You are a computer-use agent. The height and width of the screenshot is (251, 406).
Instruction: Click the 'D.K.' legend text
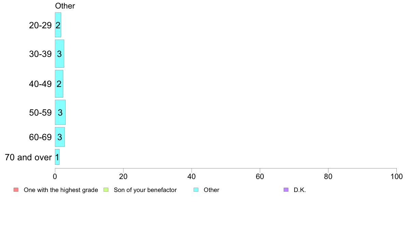[x=300, y=190]
